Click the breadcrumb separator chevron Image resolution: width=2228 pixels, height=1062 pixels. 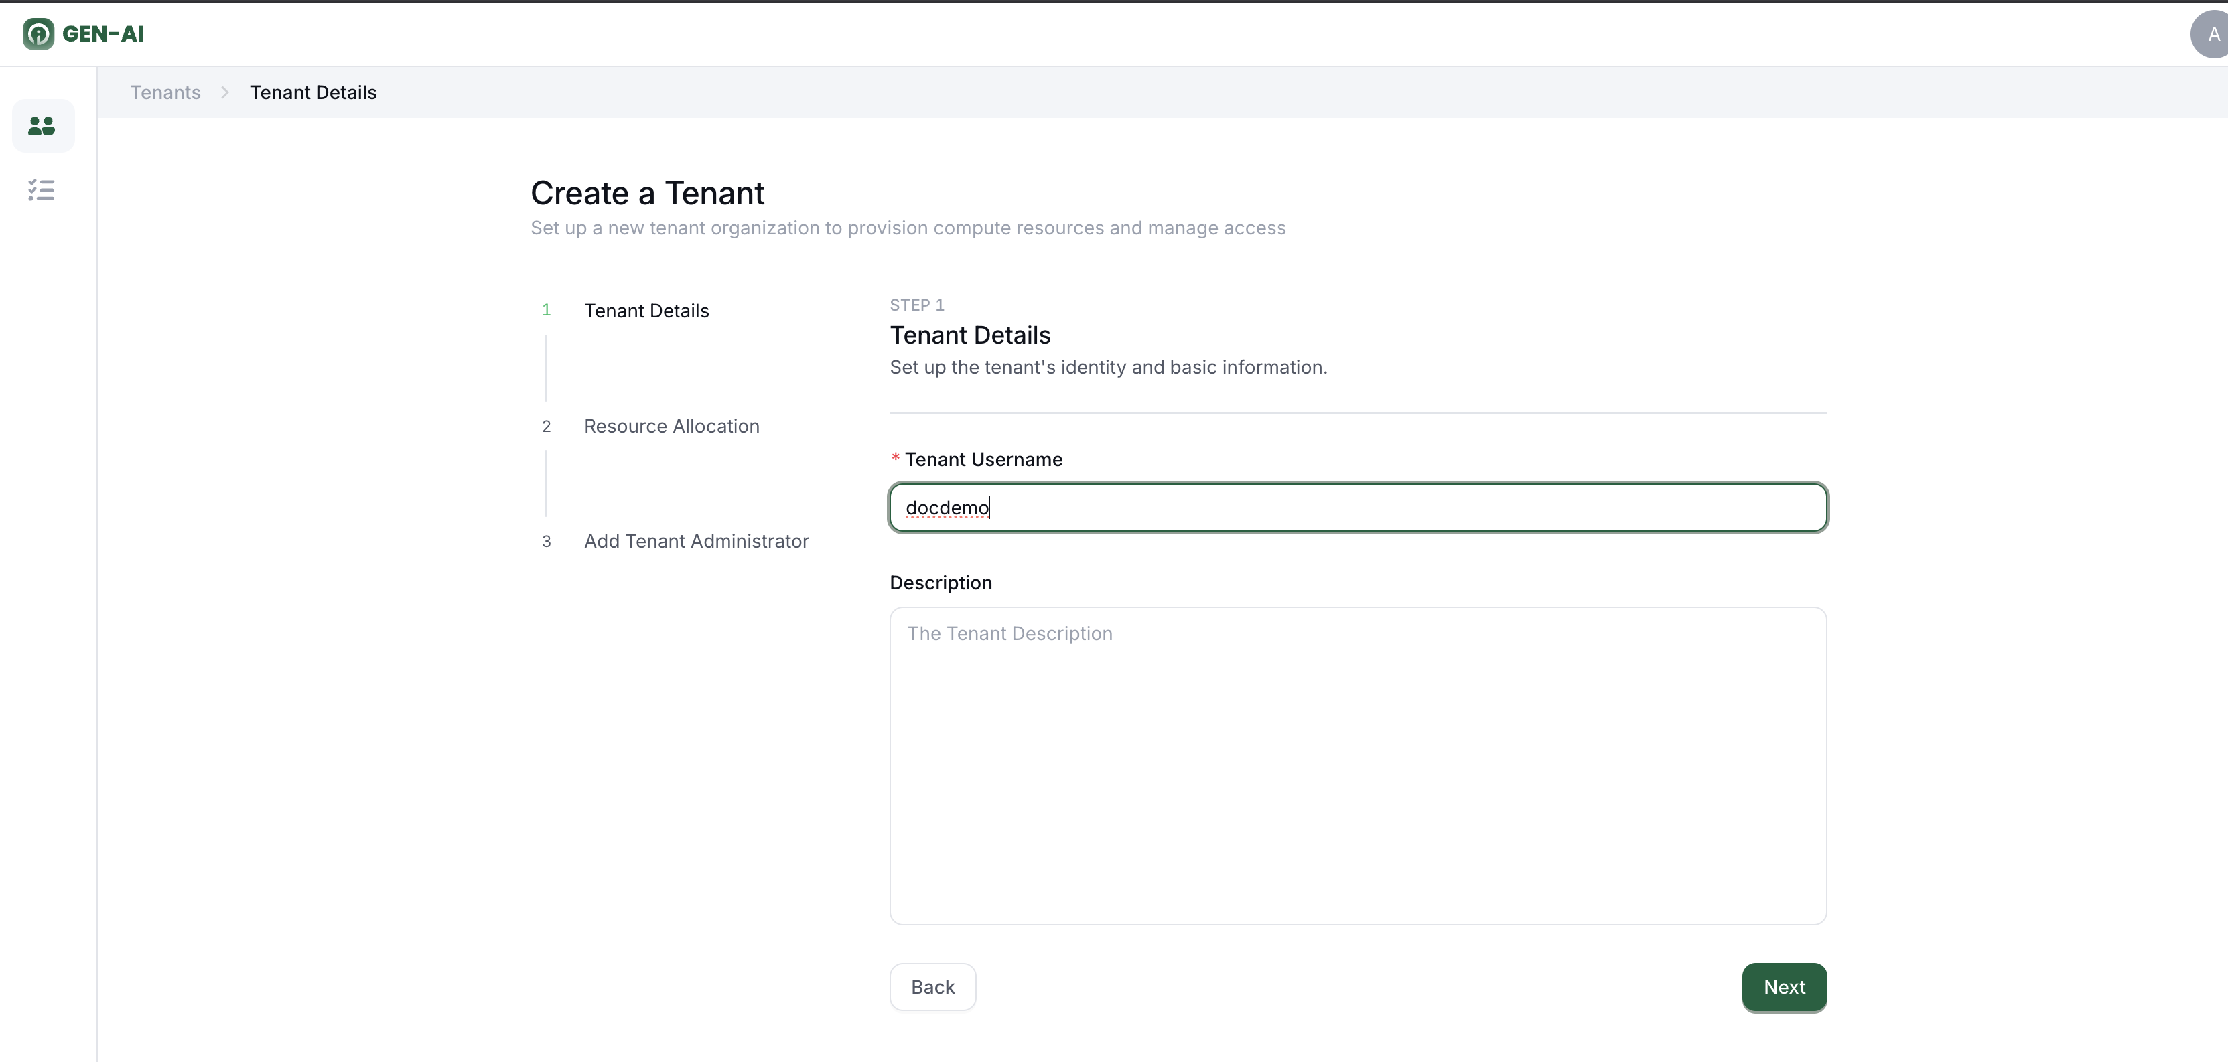pyautogui.click(x=225, y=92)
